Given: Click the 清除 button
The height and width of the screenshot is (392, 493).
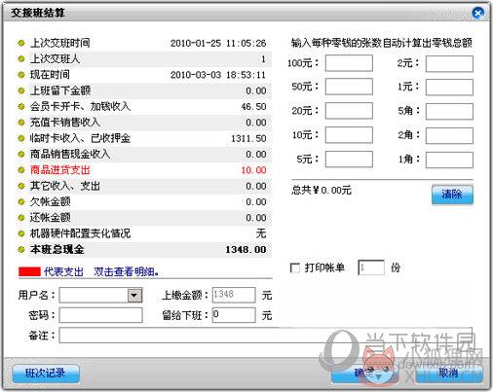Looking at the screenshot, I should coord(452,195).
